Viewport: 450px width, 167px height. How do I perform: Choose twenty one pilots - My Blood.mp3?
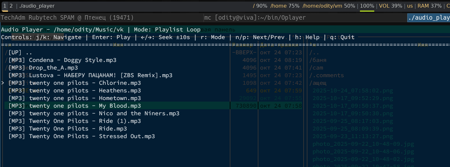(x=74, y=106)
